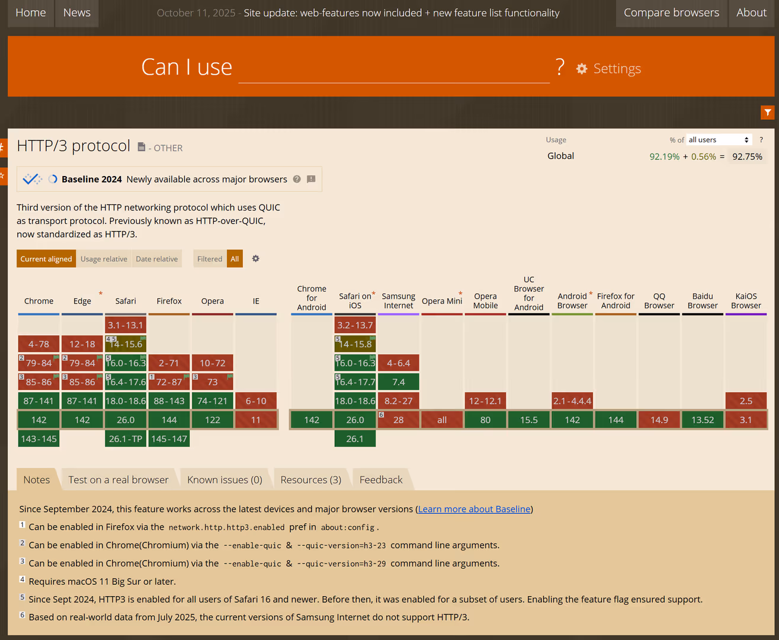
Task: Click the question mark help icon in header
Action: (560, 68)
